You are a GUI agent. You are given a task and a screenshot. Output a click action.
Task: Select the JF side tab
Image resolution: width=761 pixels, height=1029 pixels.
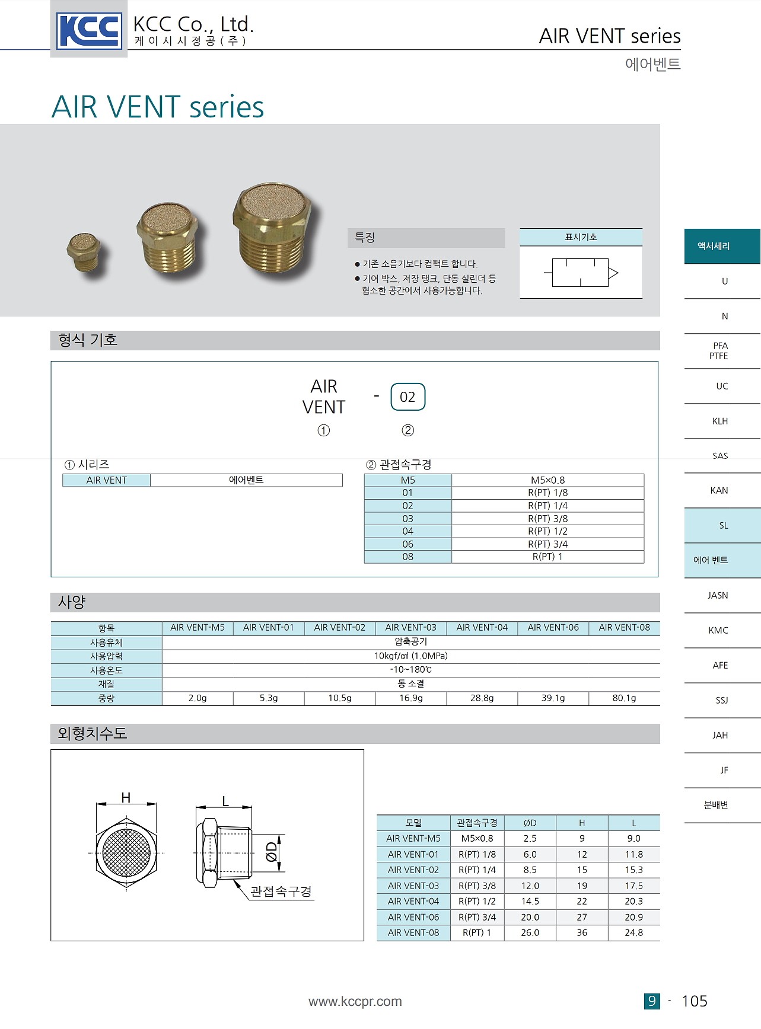722,770
